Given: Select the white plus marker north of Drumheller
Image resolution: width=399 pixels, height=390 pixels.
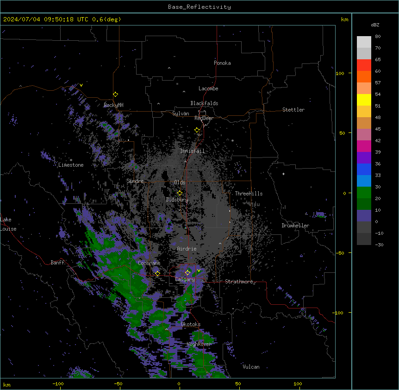Looking at the screenshot, I should pyautogui.click(x=283, y=174).
